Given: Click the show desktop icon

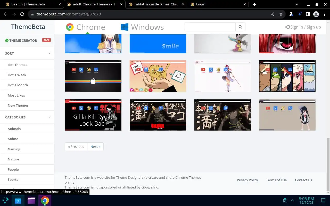Looking at the screenshot, I should [x=323, y=200].
